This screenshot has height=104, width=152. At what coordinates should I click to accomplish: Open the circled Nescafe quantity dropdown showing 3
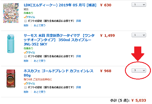coord(139,70)
